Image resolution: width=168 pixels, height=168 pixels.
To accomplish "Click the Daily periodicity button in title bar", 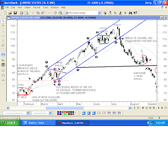I will click(x=148, y=3).
